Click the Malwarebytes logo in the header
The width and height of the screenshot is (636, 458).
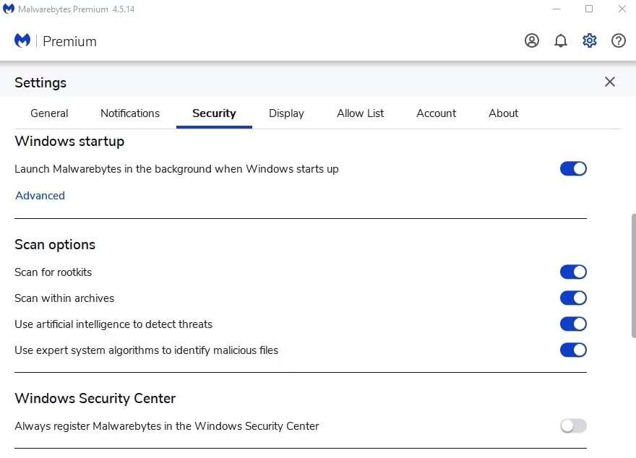click(22, 41)
